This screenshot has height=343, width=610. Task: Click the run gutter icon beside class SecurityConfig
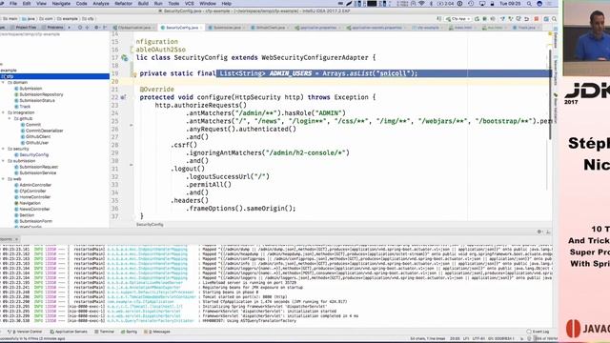coord(125,58)
